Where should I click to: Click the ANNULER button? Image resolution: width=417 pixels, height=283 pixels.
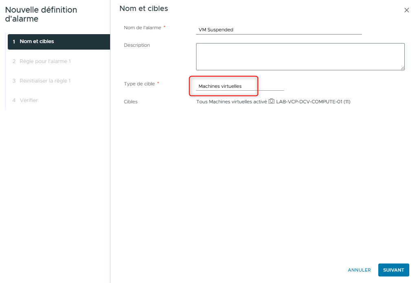359,270
